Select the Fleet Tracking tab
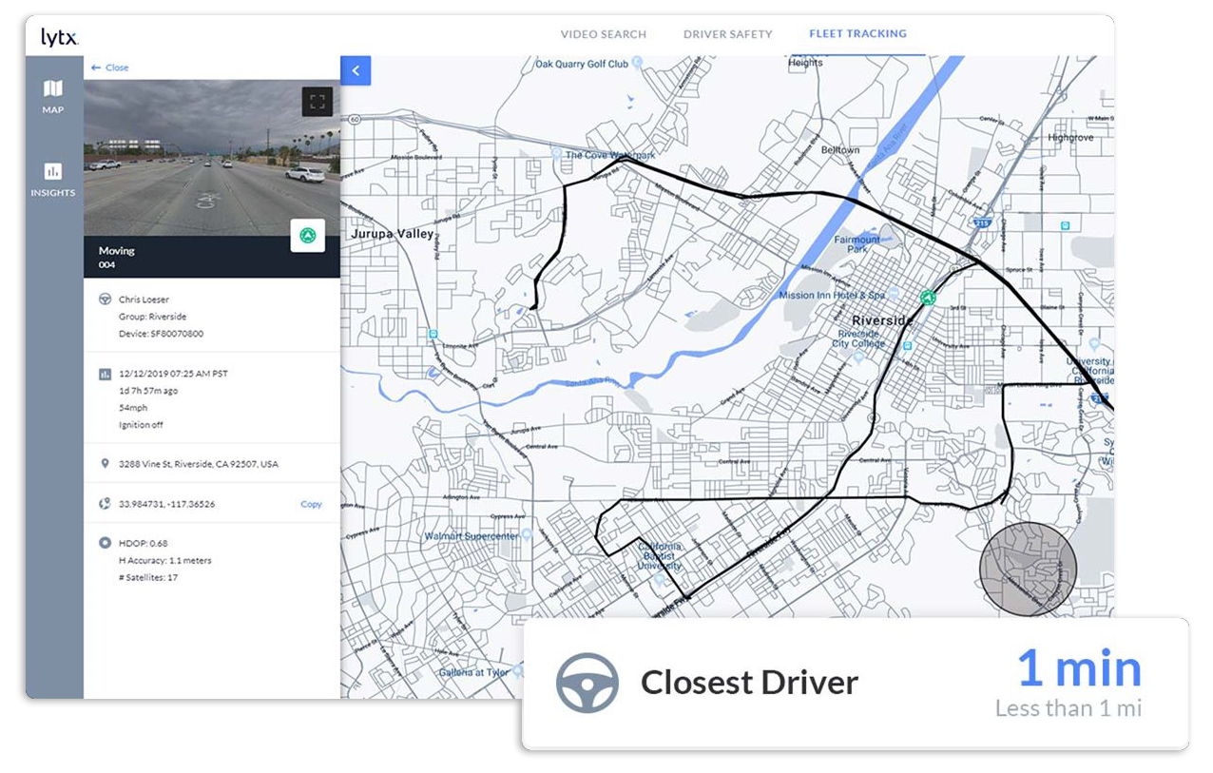The image size is (1213, 773). [x=857, y=33]
